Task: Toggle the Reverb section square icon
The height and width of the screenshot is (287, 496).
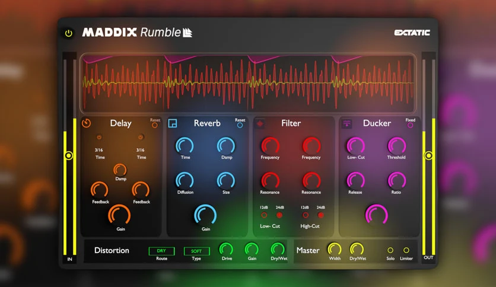Action: (173, 123)
